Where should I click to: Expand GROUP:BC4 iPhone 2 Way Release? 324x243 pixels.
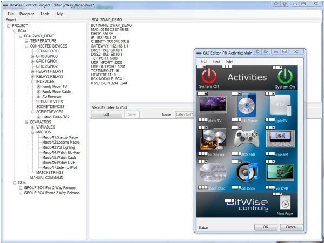pos(21,193)
